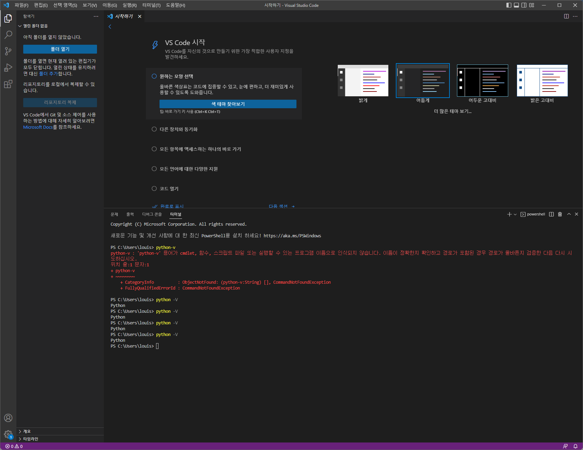
Task: Open the 이동(G) menu
Action: click(110, 5)
